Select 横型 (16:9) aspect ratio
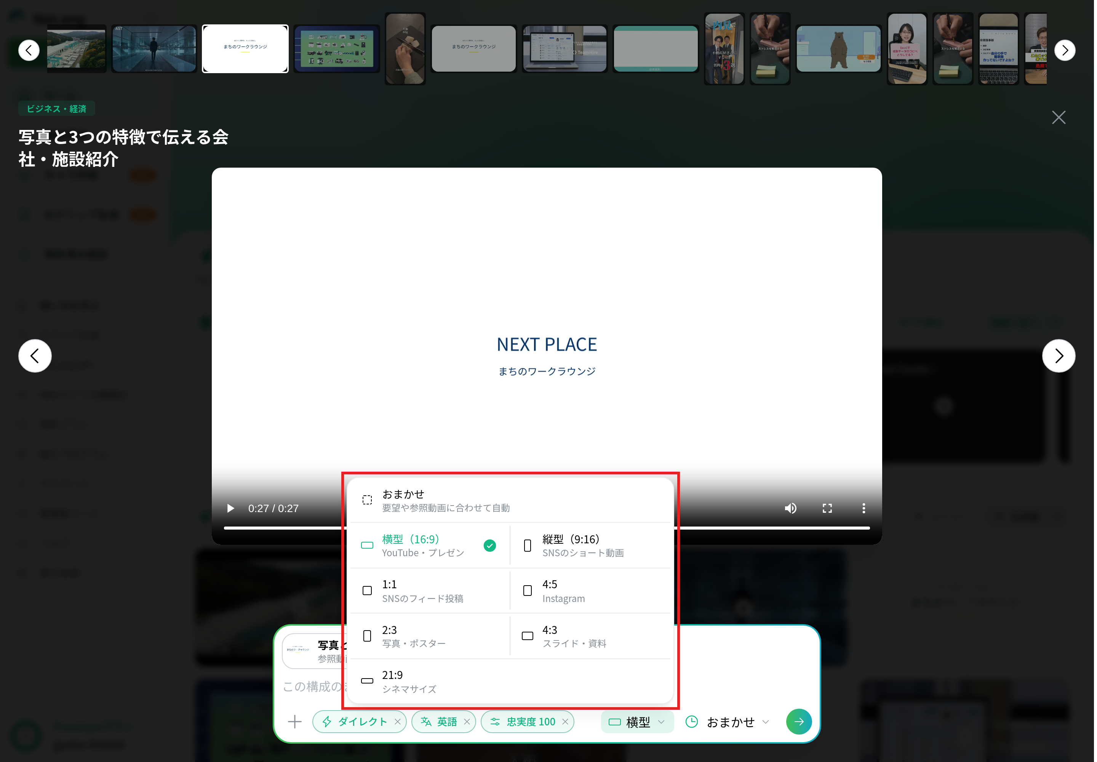The width and height of the screenshot is (1097, 762). coord(430,545)
